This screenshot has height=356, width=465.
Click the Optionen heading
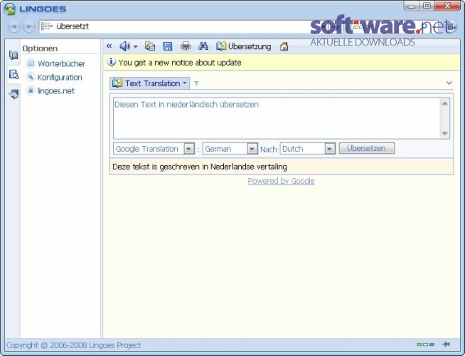[40, 48]
